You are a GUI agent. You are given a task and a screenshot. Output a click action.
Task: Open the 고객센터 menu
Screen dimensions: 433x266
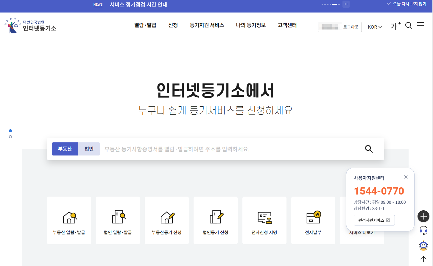(x=287, y=25)
